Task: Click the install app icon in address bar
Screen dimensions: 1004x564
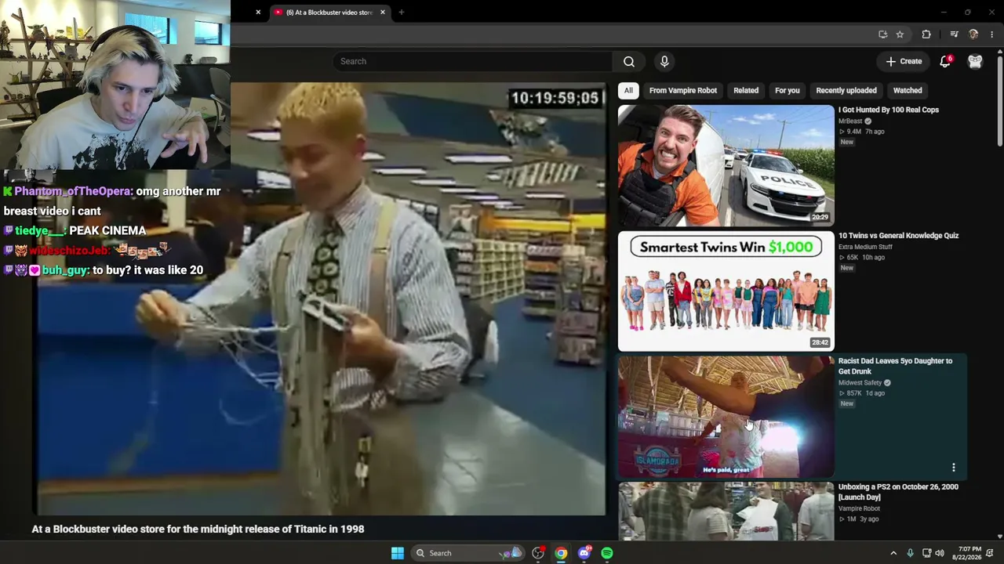Action: coord(882,34)
